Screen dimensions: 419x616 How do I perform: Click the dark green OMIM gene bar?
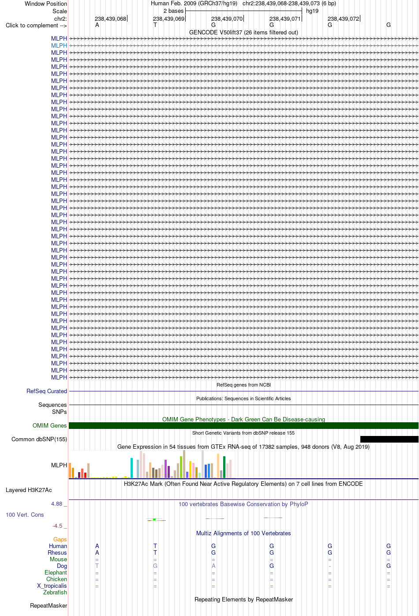243,425
